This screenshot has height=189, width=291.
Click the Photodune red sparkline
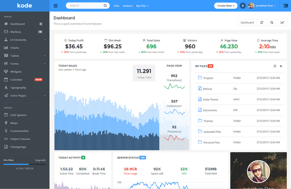(174, 138)
